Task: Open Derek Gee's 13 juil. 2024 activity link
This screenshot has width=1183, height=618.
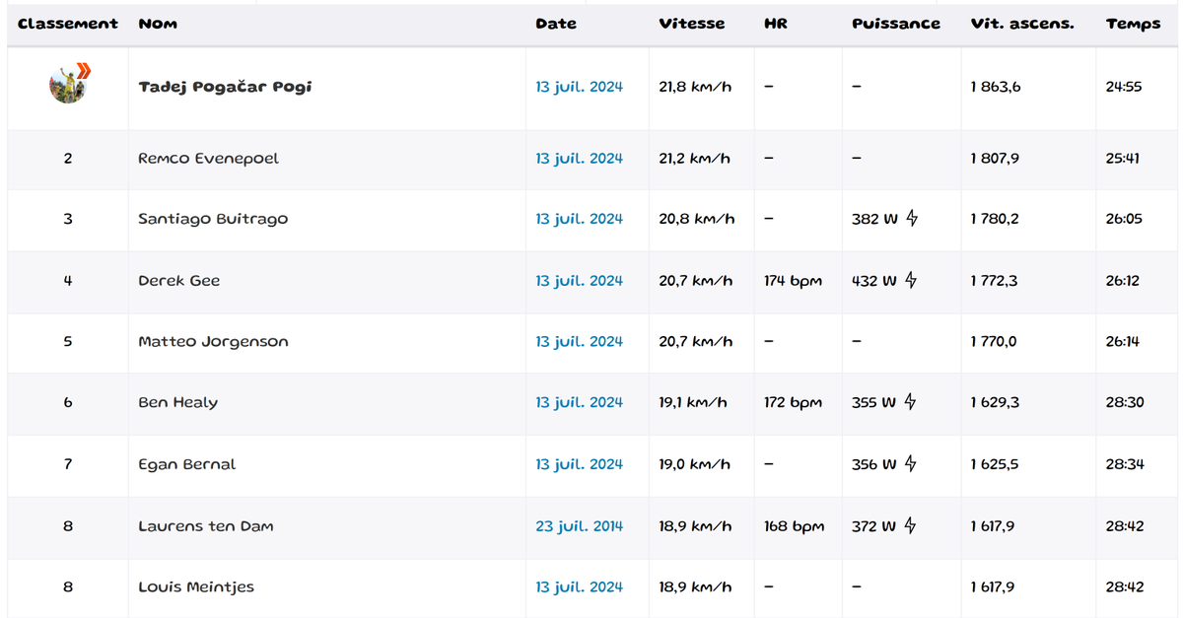Action: tap(580, 281)
